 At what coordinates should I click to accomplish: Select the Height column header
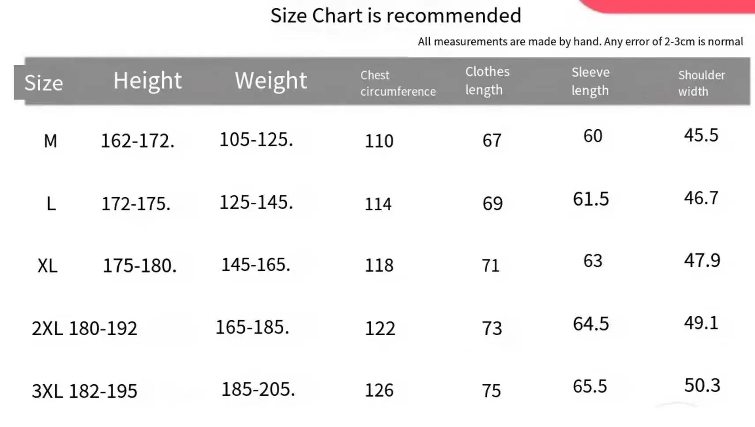147,81
